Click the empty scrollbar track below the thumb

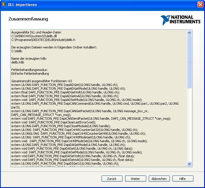tap(189, 124)
